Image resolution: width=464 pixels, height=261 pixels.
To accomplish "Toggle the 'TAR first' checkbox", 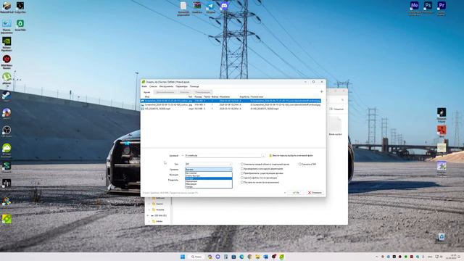I will (299, 164).
